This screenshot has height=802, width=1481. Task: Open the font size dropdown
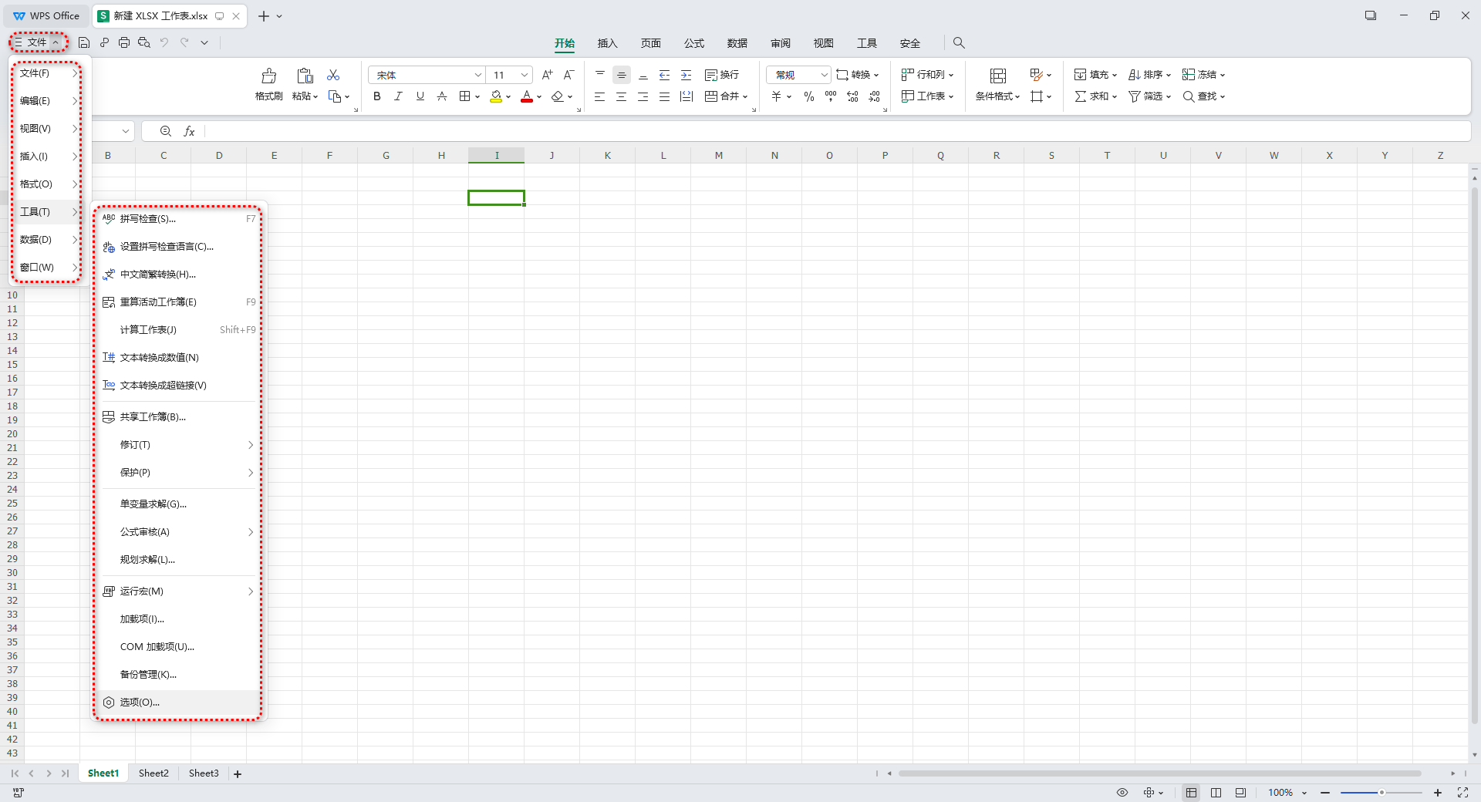525,75
